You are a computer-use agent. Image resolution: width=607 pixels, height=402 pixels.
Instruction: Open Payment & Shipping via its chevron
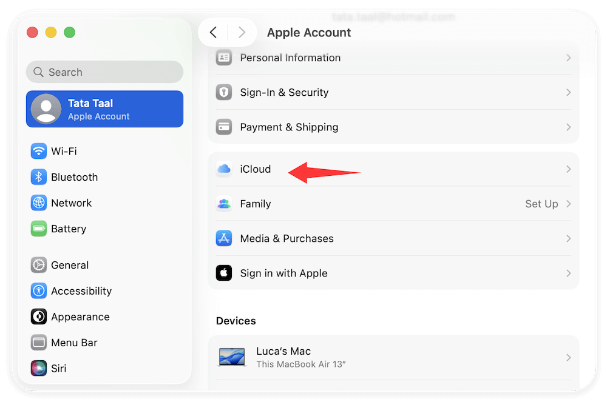(x=568, y=127)
